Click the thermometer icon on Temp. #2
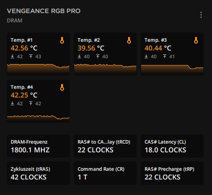 [x=129, y=40]
